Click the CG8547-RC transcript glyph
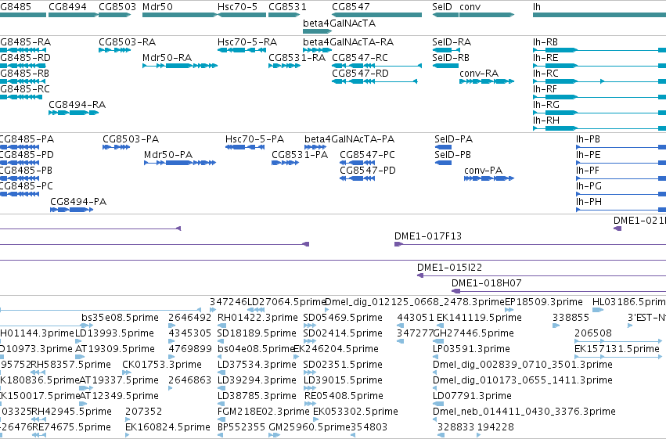Image resolution: width=666 pixels, height=439 pixels. (x=376, y=66)
